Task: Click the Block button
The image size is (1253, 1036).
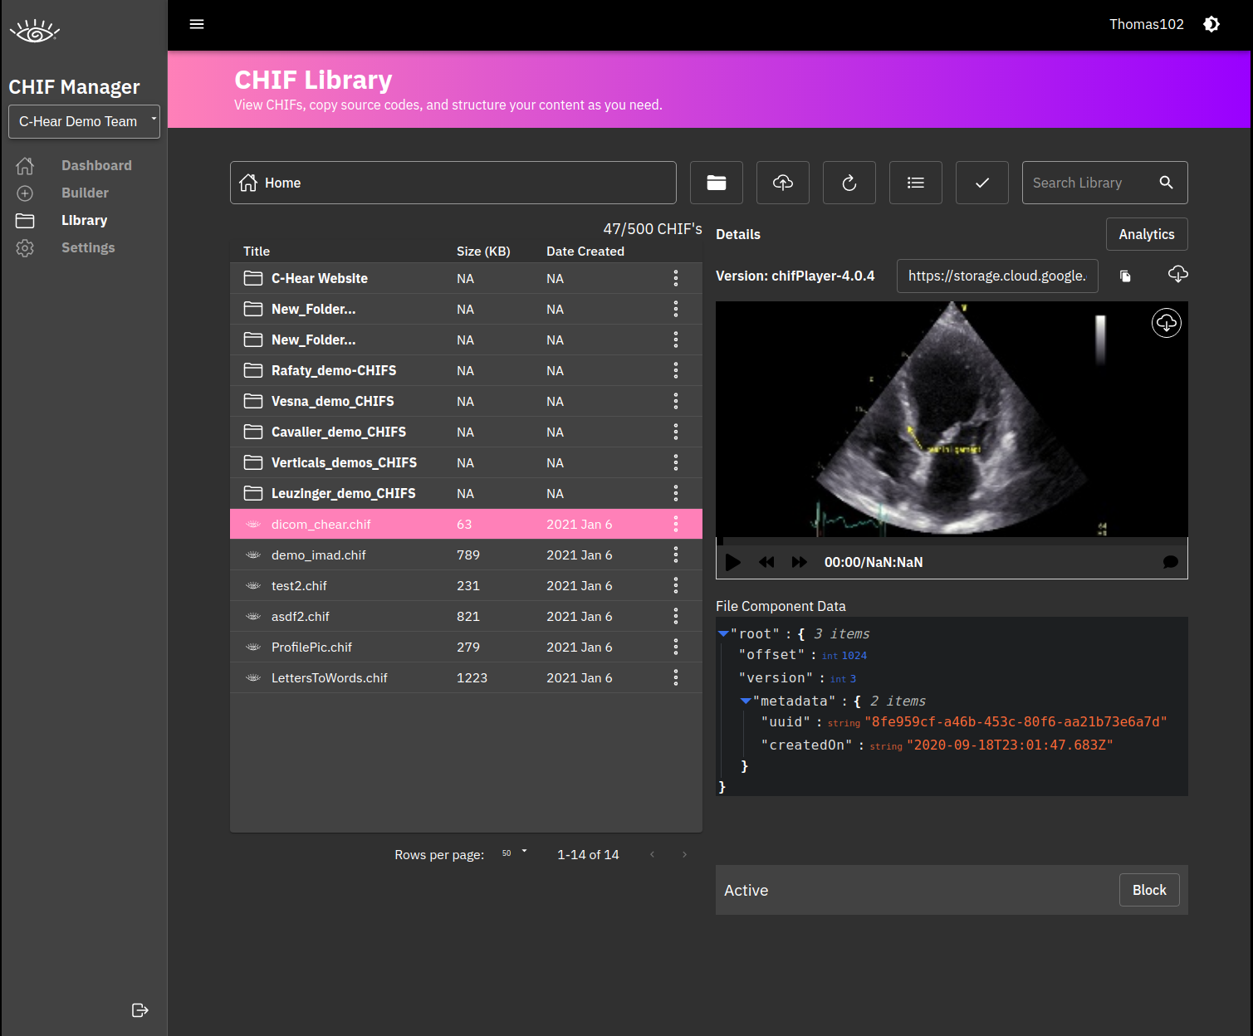Action: click(1149, 890)
